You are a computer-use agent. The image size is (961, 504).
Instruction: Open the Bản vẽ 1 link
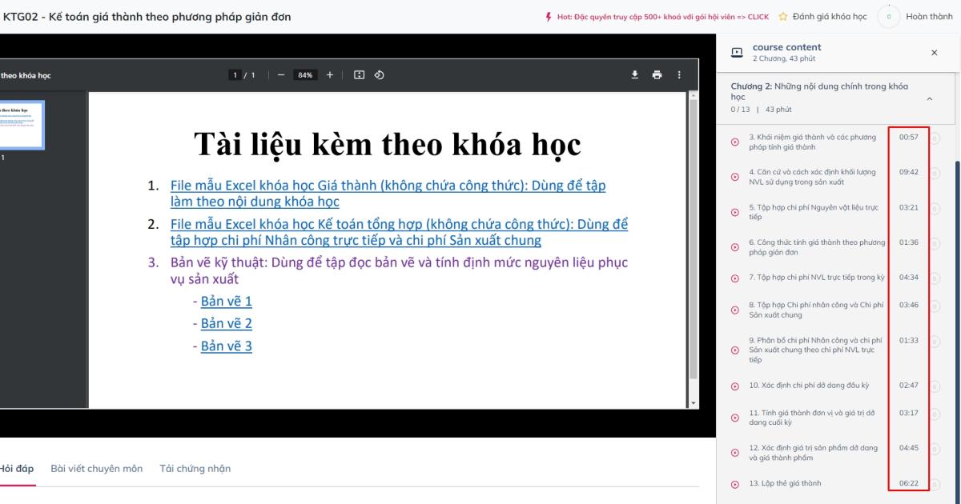227,301
